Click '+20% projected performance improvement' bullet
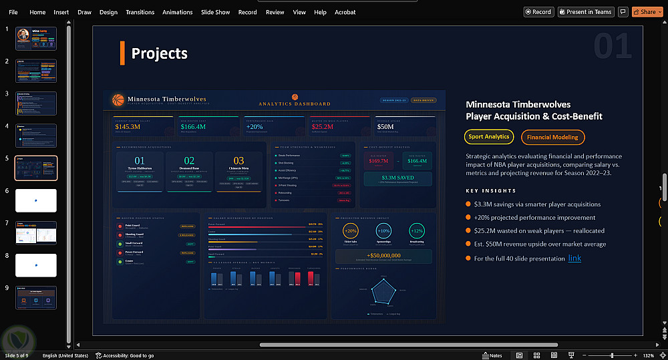This screenshot has height=360, width=668. tap(534, 217)
